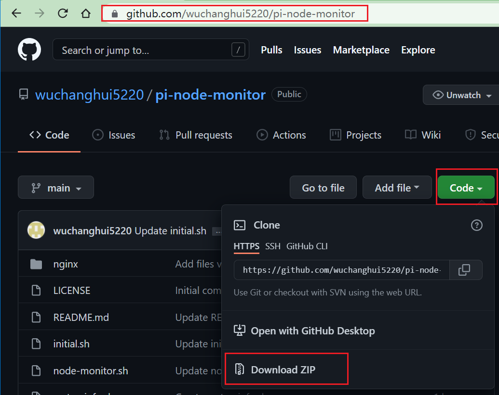The image size is (499, 395).
Task: Toggle the Unwatch setting
Action: (x=464, y=95)
